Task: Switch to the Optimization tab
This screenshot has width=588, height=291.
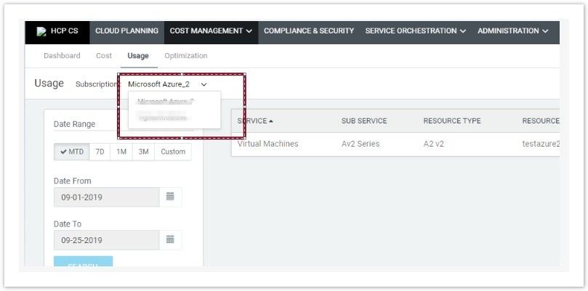Action: coord(185,56)
